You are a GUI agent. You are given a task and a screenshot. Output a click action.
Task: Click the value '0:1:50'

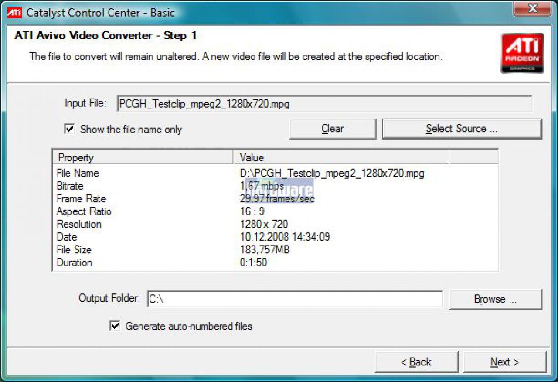(x=253, y=263)
